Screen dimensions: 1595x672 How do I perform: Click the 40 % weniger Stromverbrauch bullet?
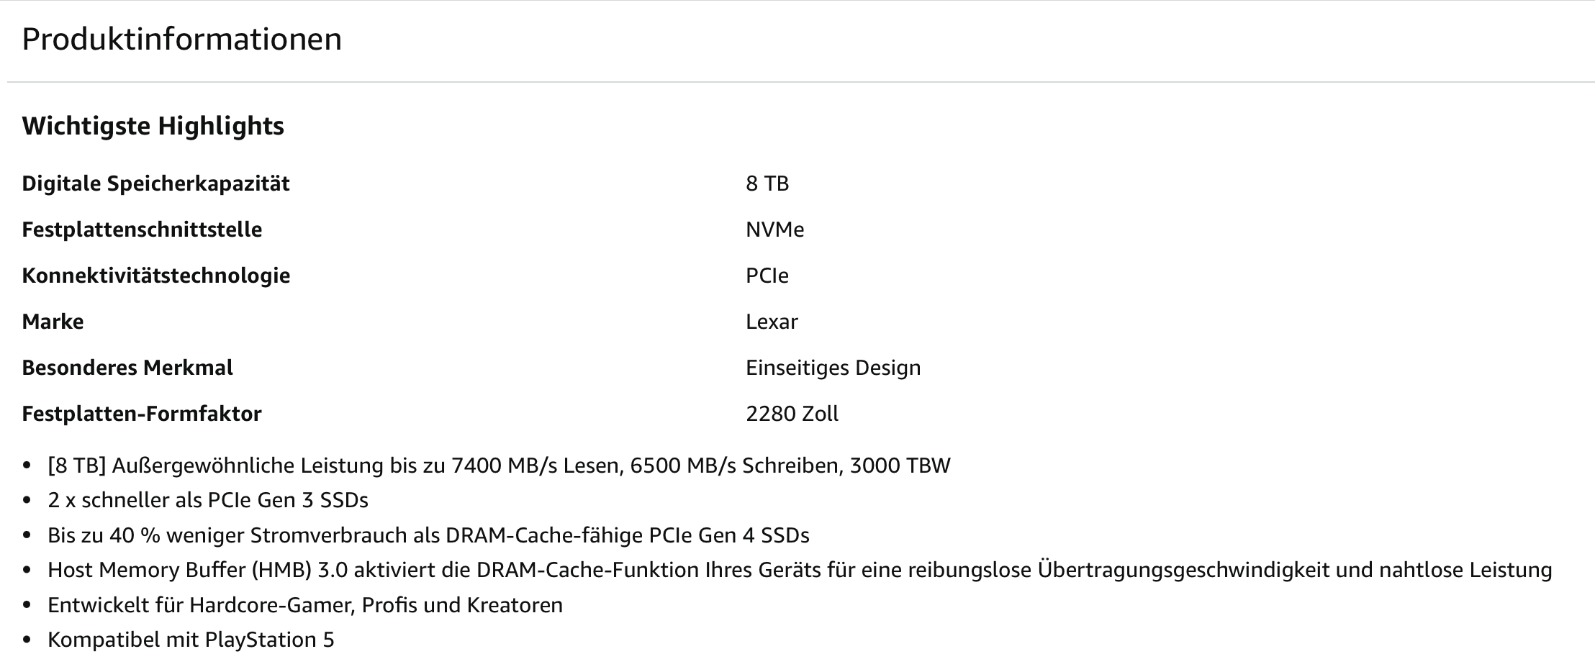tap(429, 535)
